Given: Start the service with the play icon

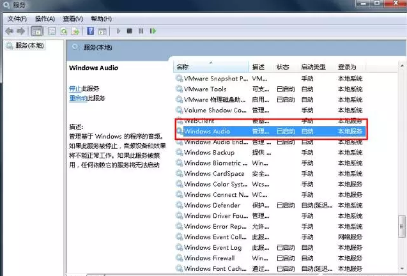Looking at the screenshot, I should point(118,31).
